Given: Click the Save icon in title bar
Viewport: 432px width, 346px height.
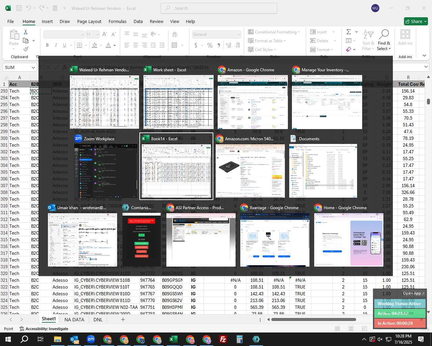Looking at the screenshot, I should (19, 8).
